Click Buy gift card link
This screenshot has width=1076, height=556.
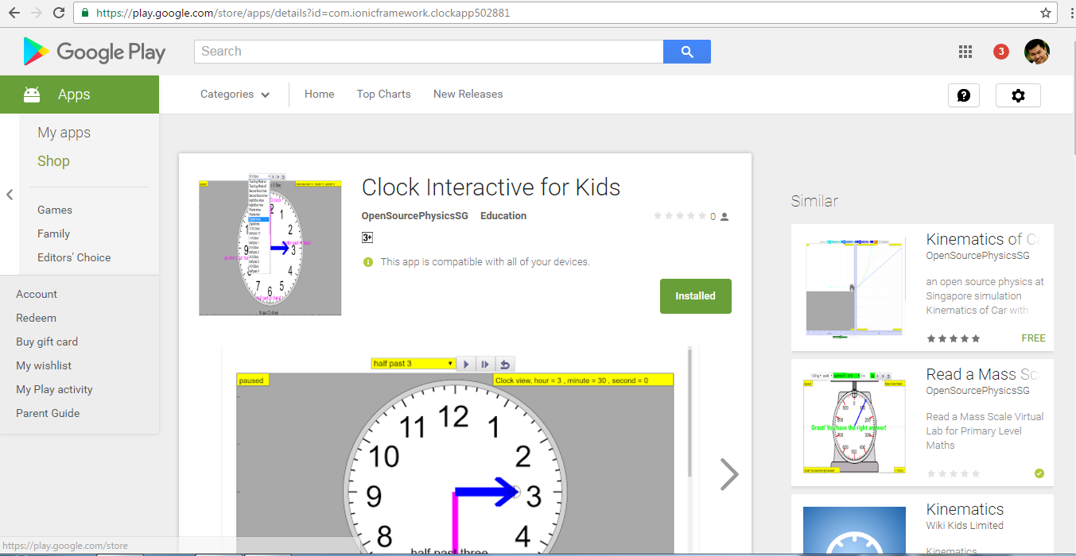tap(47, 342)
